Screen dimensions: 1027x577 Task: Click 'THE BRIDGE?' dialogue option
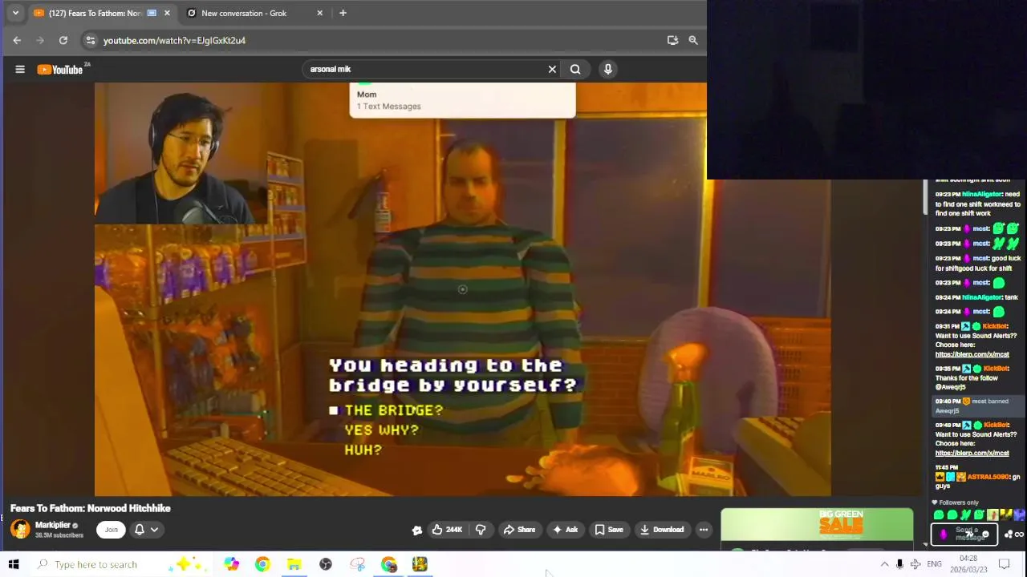coord(393,410)
